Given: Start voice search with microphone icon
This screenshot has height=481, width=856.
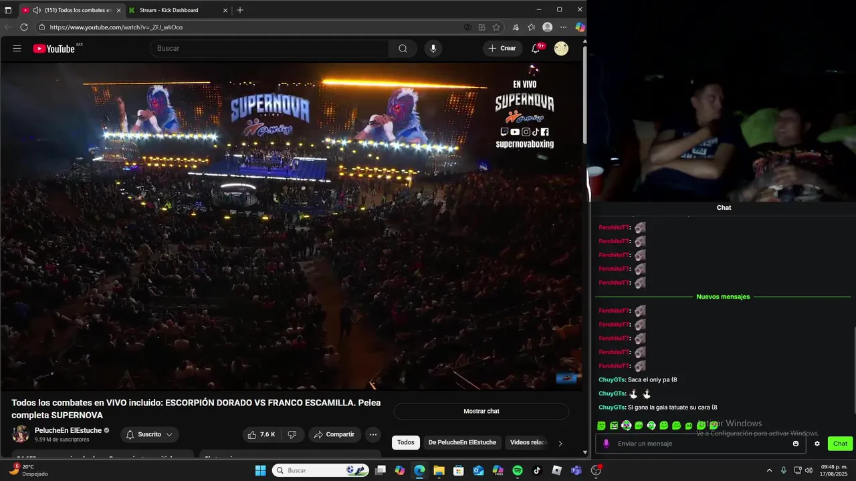Looking at the screenshot, I should 433,48.
